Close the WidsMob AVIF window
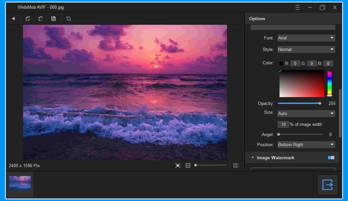 click(x=335, y=7)
